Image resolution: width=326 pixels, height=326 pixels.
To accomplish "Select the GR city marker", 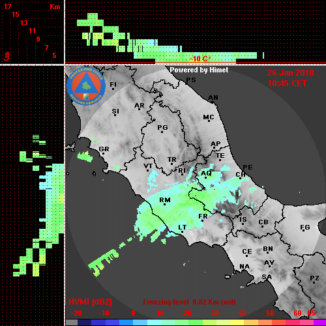I will coord(104,153).
